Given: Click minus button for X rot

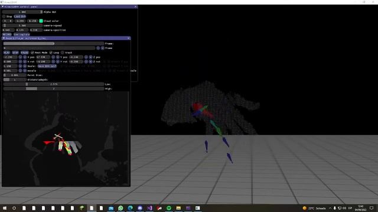Looking at the screenshot, I should point(20,61).
